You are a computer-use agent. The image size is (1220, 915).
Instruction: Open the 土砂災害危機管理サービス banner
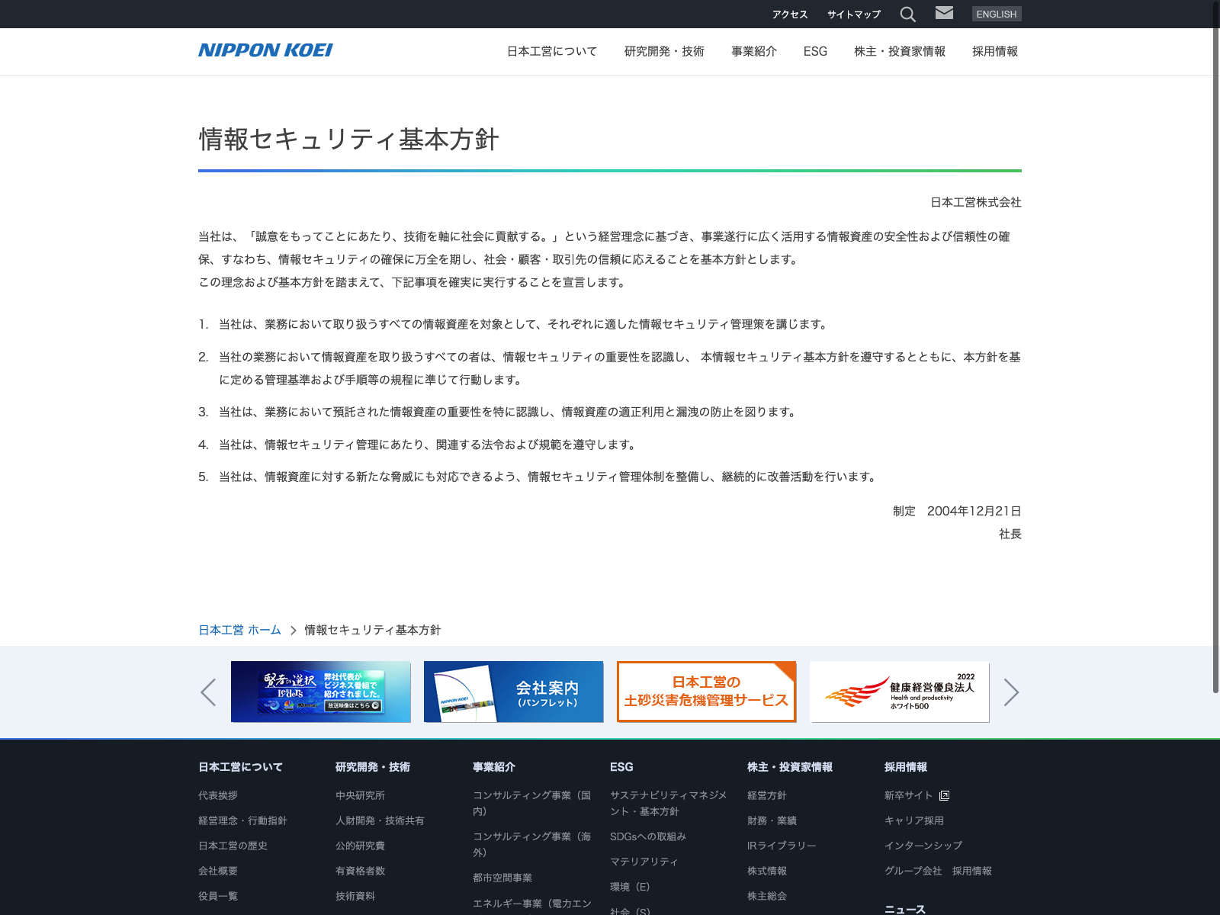coord(706,692)
